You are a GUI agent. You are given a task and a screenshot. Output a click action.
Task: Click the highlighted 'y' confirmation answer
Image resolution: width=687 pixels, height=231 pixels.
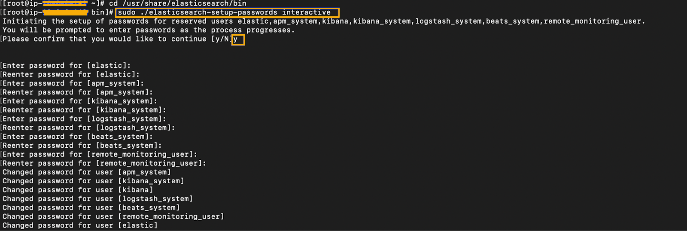pyautogui.click(x=237, y=40)
